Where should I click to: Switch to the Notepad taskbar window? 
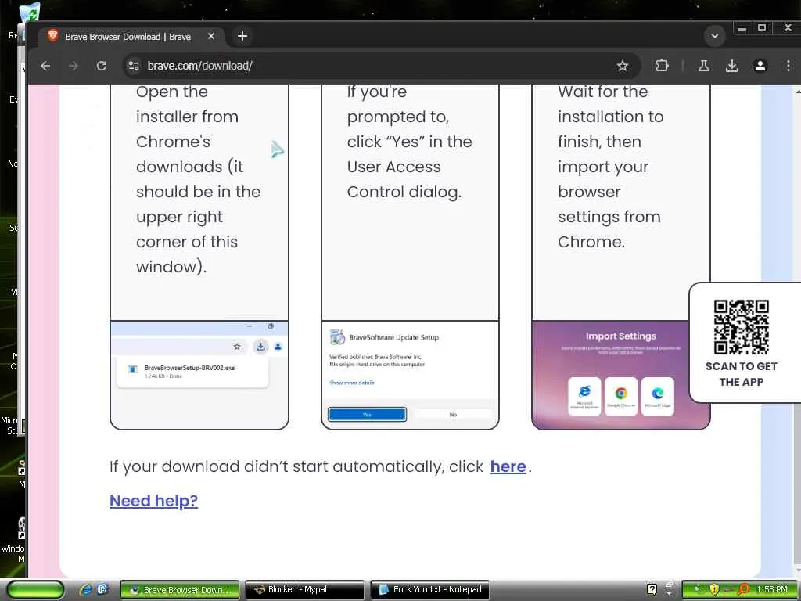click(429, 590)
